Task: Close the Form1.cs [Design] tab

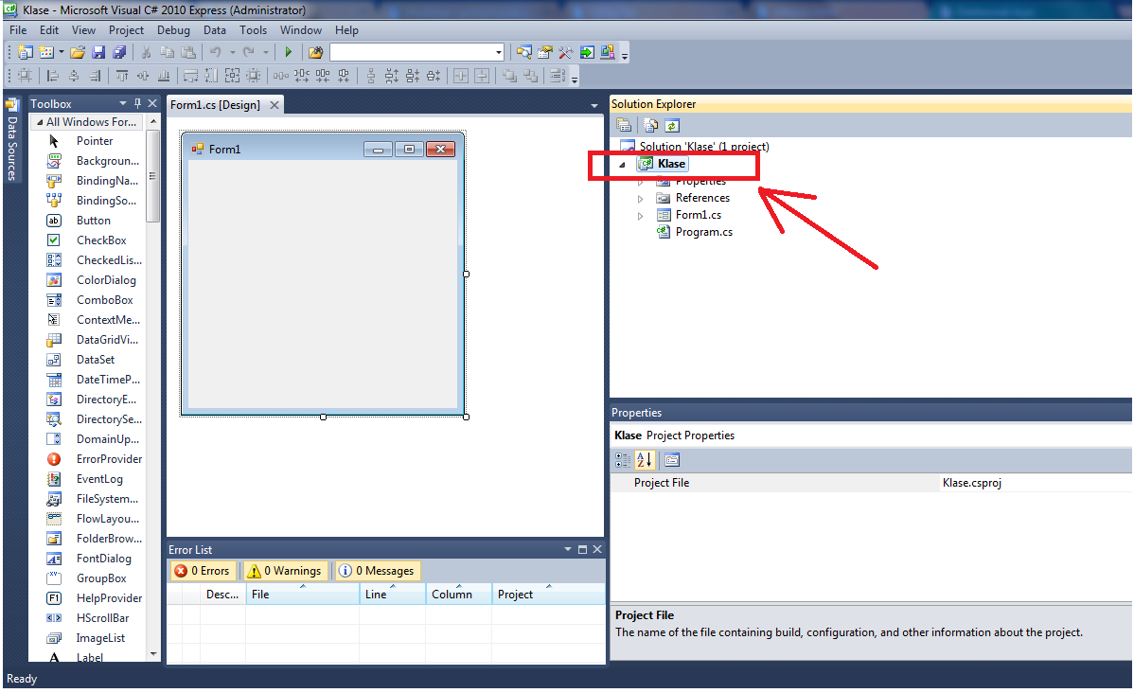Action: coord(275,105)
